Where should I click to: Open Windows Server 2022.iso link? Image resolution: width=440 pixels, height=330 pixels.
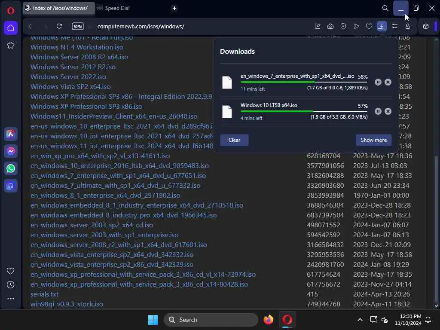click(68, 76)
